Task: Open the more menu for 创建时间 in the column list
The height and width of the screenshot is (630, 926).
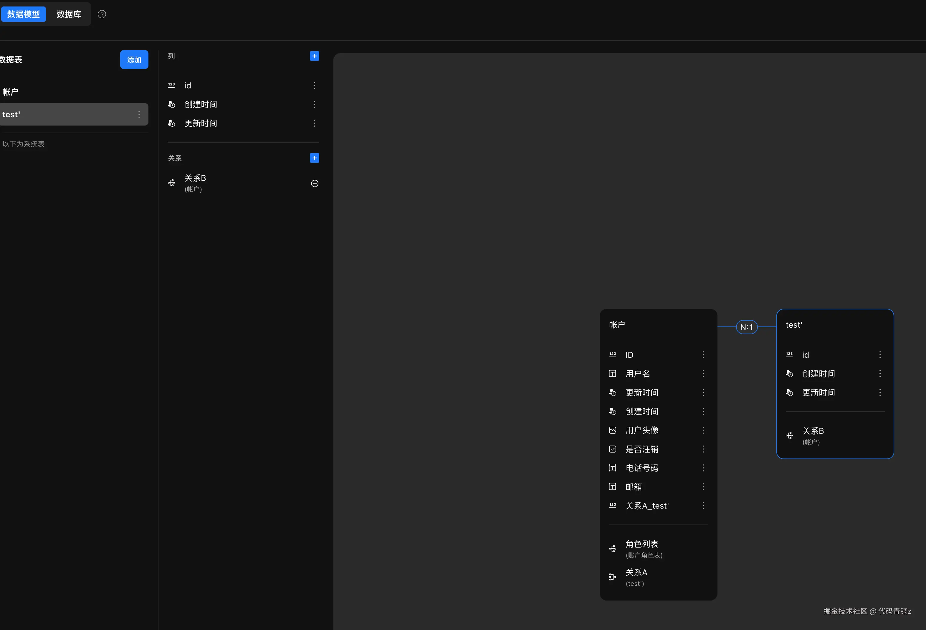Action: pos(314,105)
